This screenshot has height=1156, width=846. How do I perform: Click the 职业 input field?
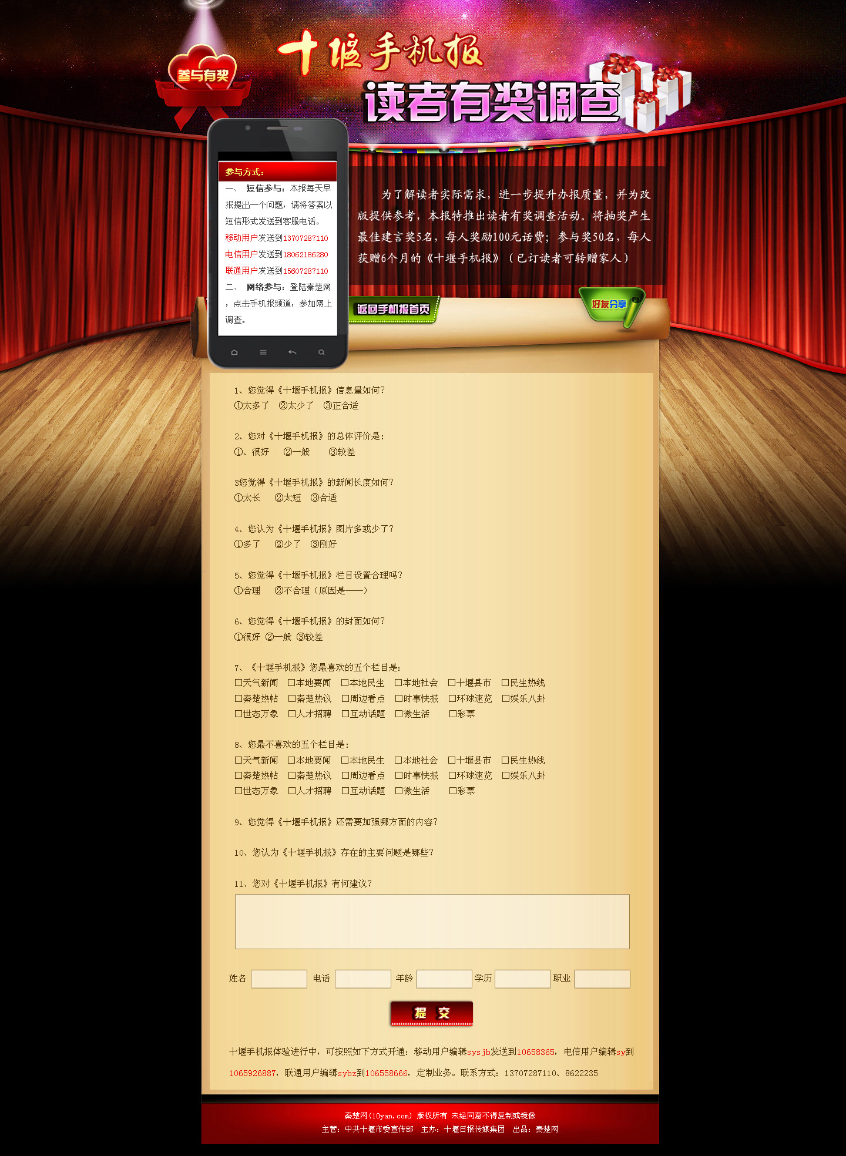[x=602, y=979]
